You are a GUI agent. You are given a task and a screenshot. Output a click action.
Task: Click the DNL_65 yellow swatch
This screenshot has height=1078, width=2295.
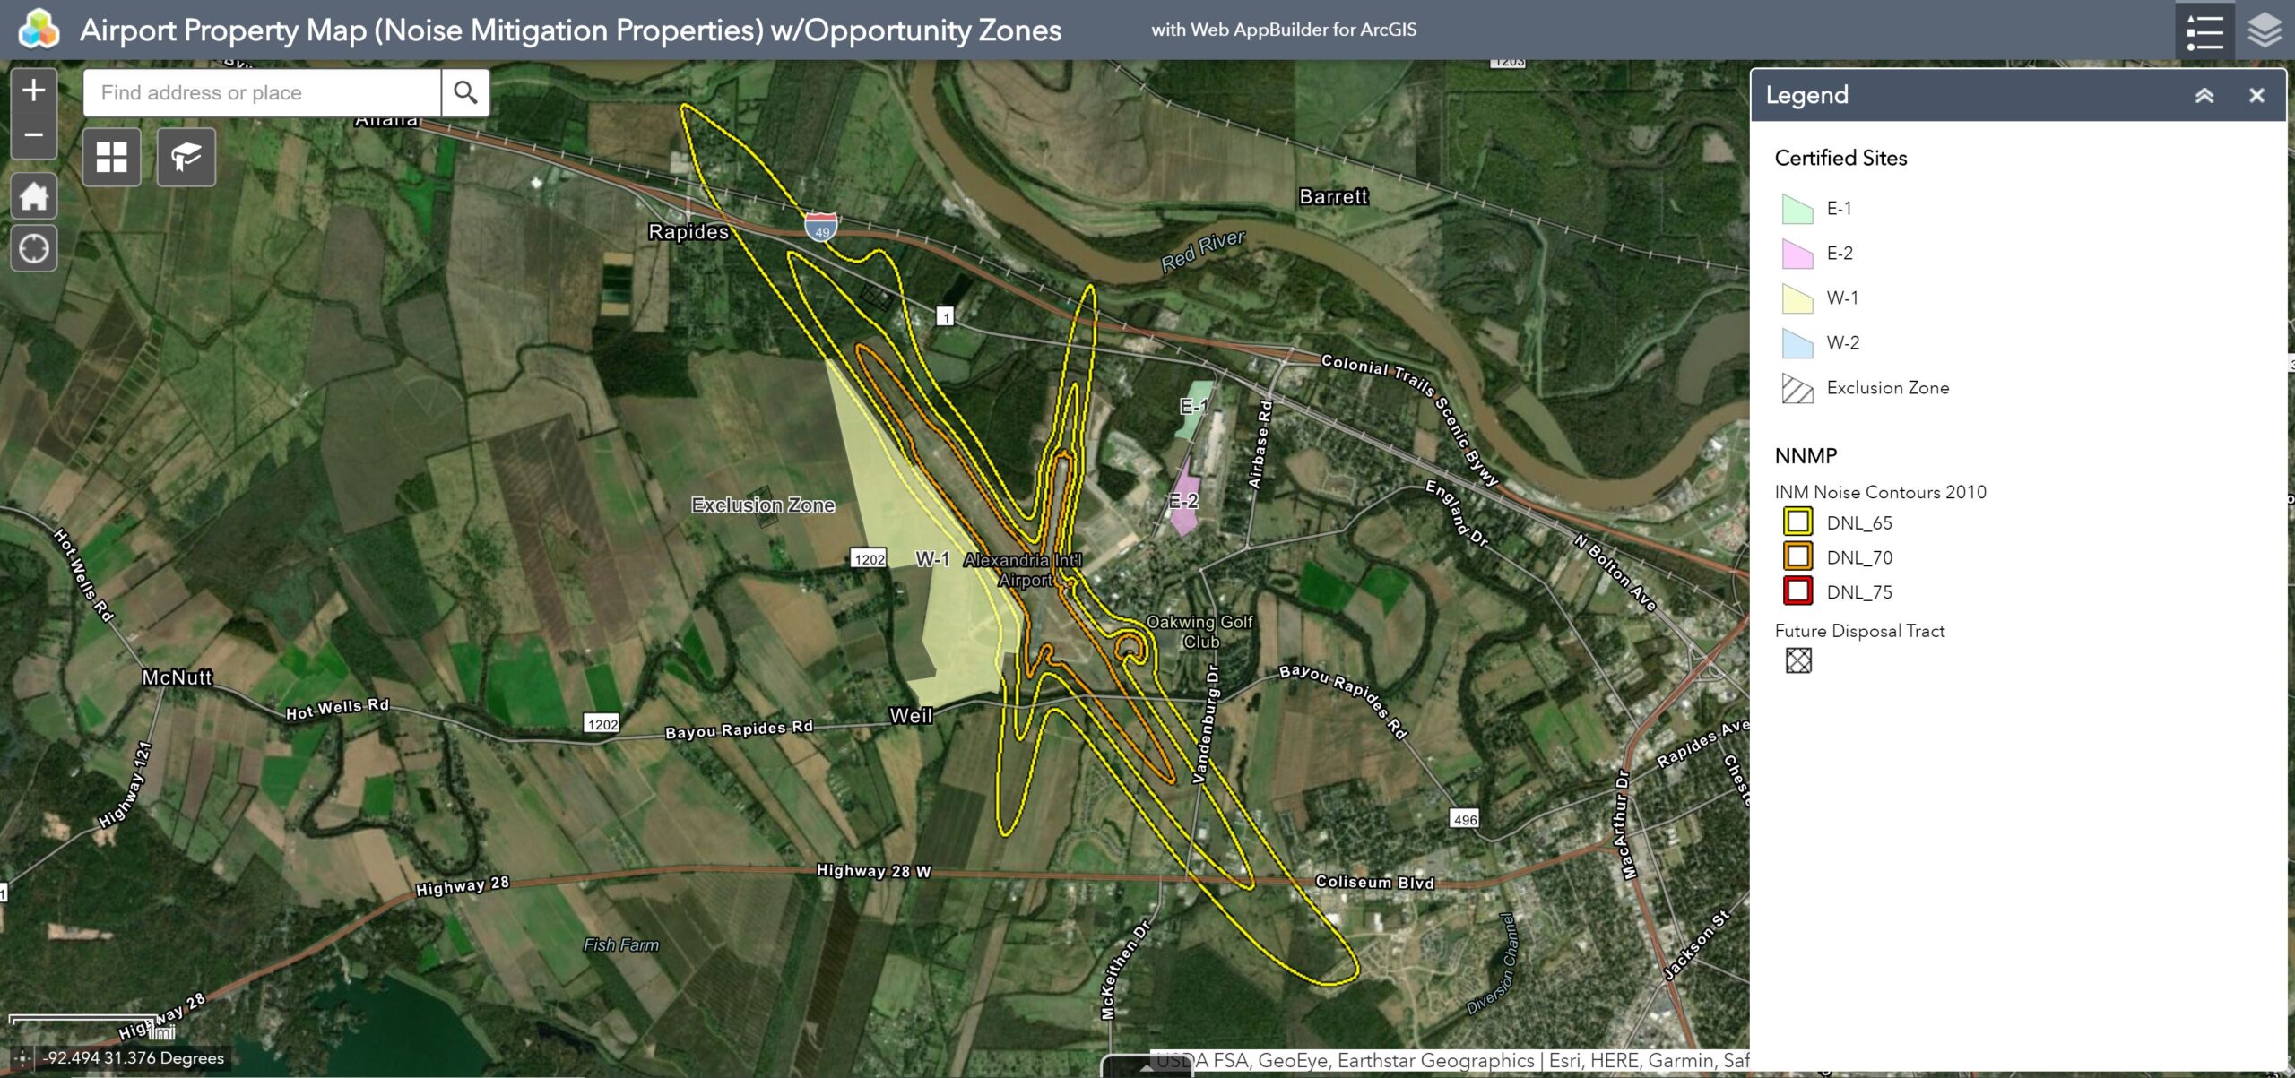click(x=1797, y=522)
